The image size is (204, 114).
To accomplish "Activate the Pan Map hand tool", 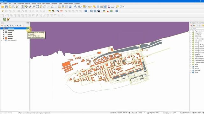I will pyautogui.click(x=23, y=7).
